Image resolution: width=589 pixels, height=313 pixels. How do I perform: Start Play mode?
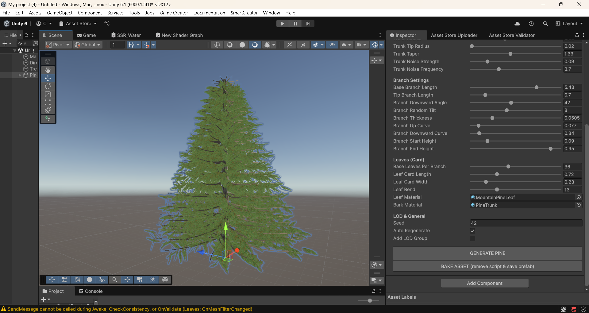(x=282, y=24)
